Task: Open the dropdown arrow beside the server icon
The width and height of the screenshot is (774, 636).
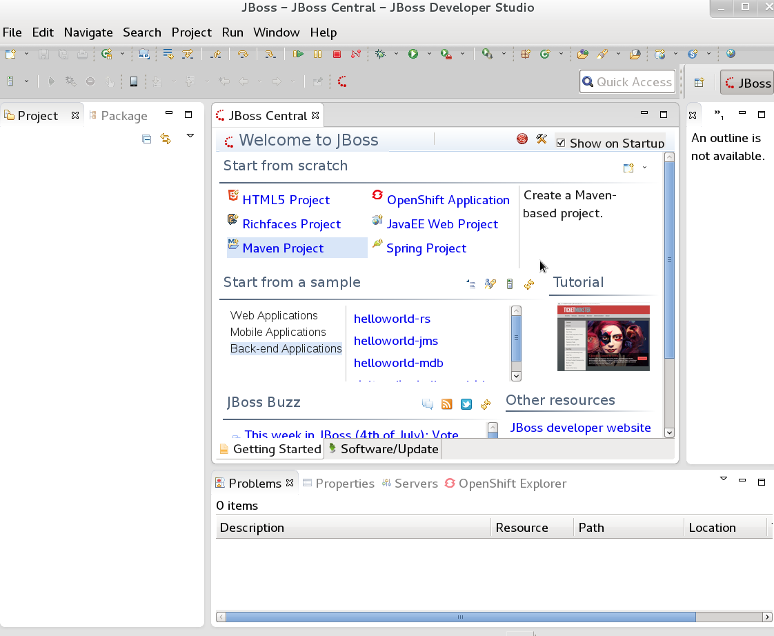Action: click(26, 81)
